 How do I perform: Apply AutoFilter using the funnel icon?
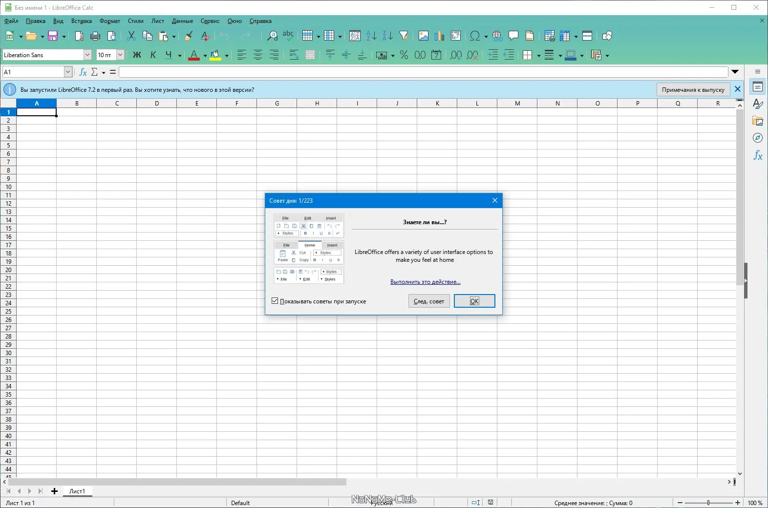coord(404,36)
